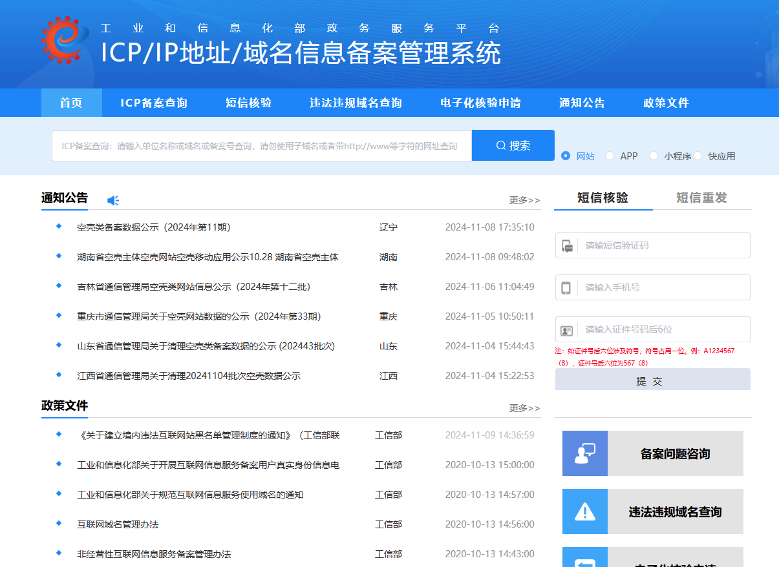Image resolution: width=779 pixels, height=567 pixels.
Task: Click the warning triangle icon
Action: (x=585, y=511)
